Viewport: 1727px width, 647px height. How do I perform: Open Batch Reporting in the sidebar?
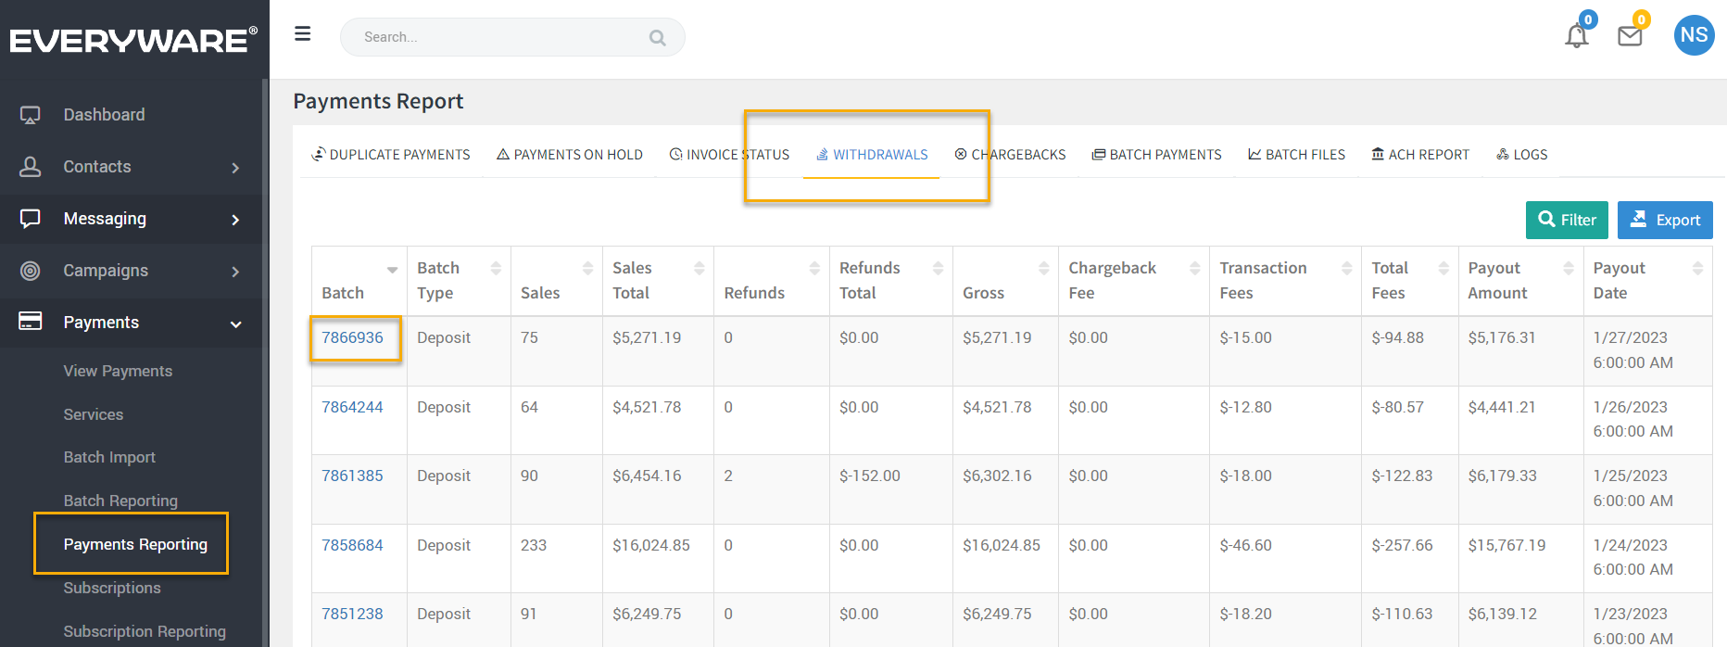point(120,501)
